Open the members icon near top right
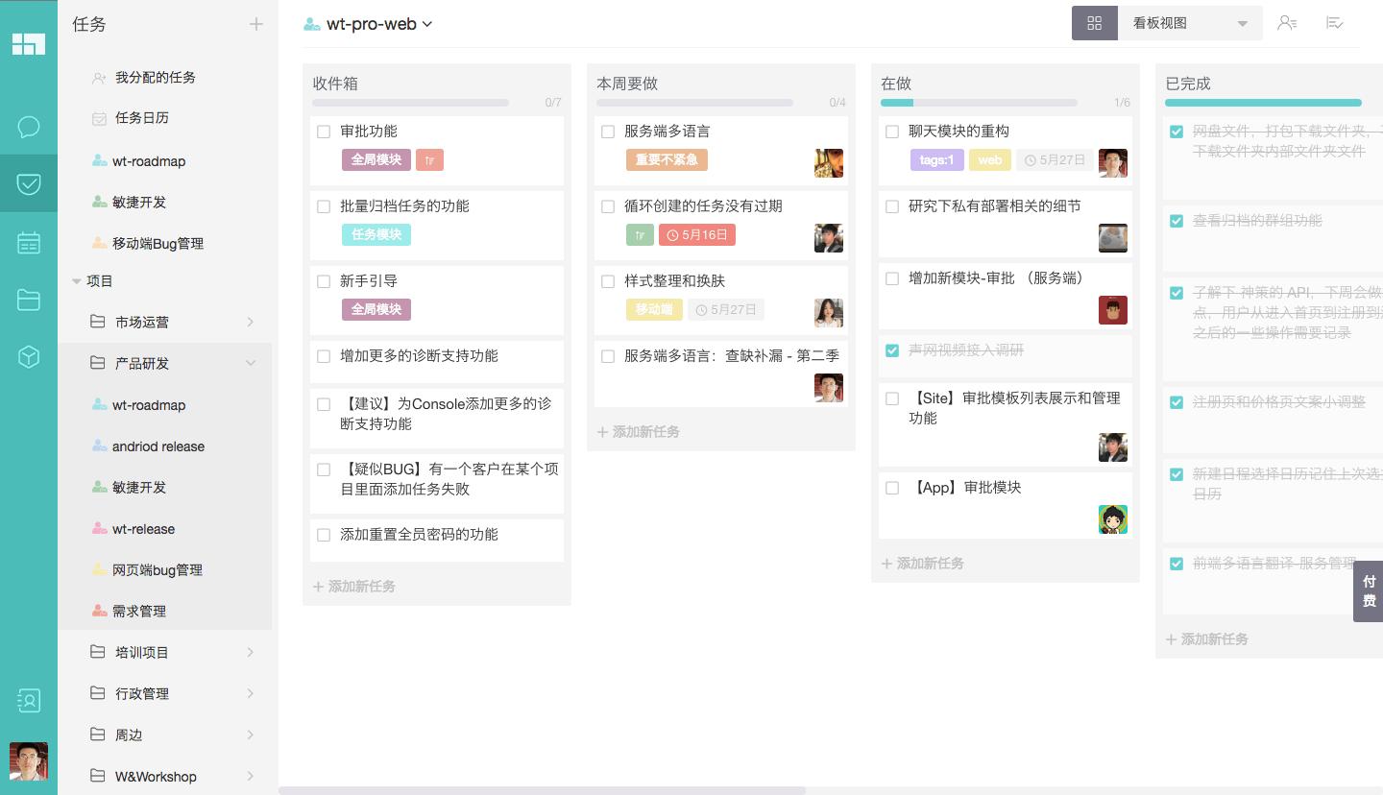Viewport: 1383px width, 795px height. (1287, 23)
